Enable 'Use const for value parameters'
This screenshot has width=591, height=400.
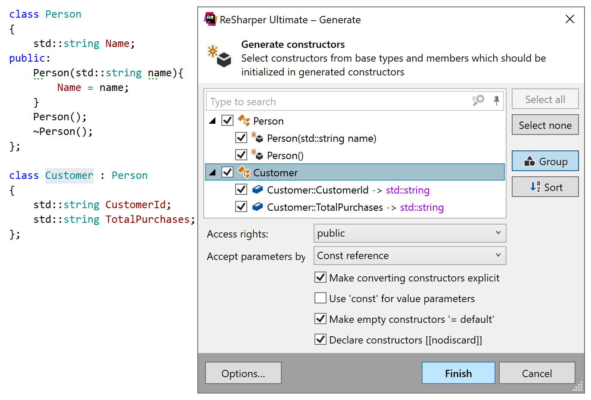click(320, 298)
